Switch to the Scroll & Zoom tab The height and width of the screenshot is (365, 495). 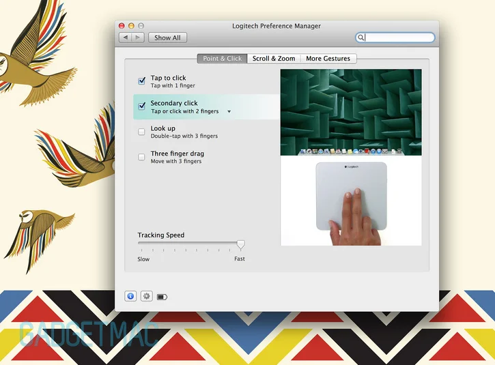(x=274, y=59)
